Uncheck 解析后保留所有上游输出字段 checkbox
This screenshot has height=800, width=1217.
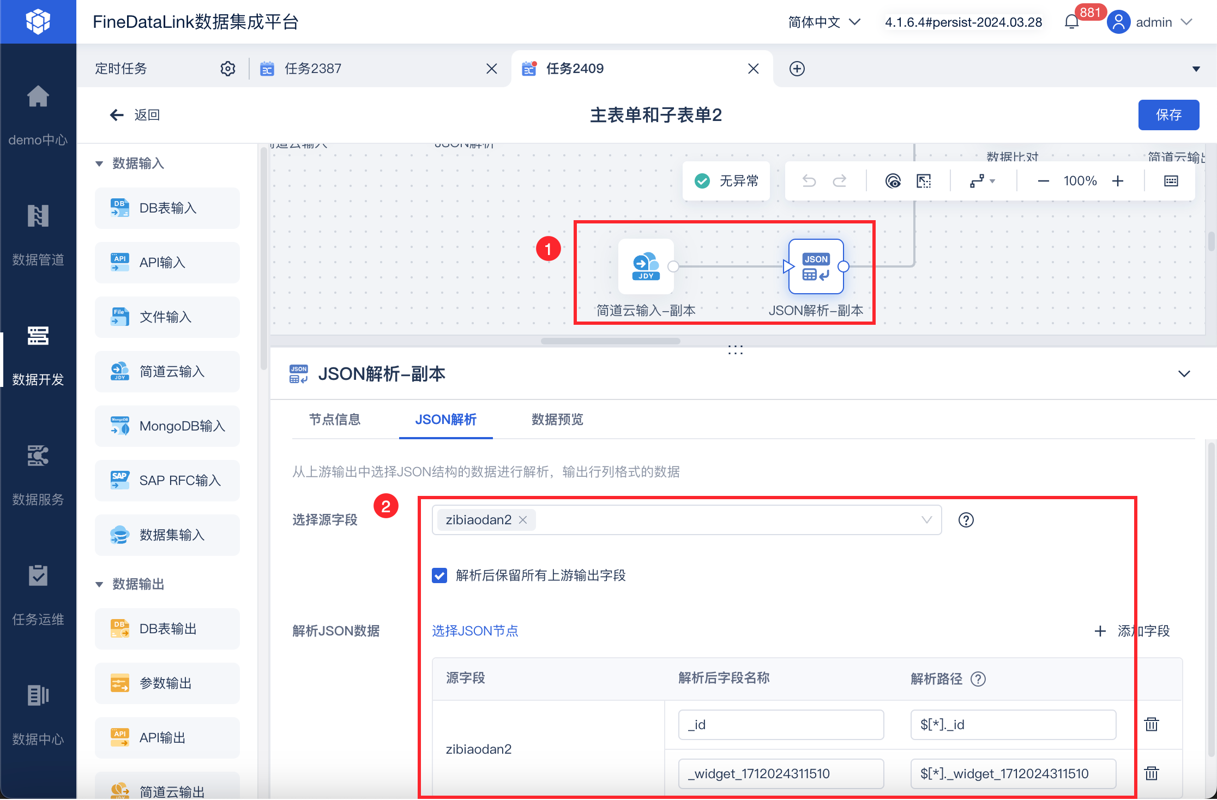click(439, 575)
